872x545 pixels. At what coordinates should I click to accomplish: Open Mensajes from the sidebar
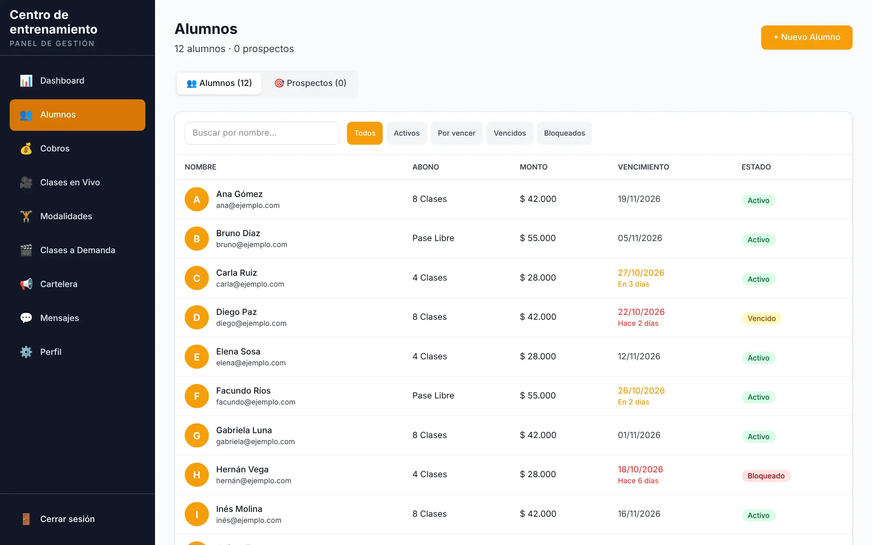coord(78,318)
